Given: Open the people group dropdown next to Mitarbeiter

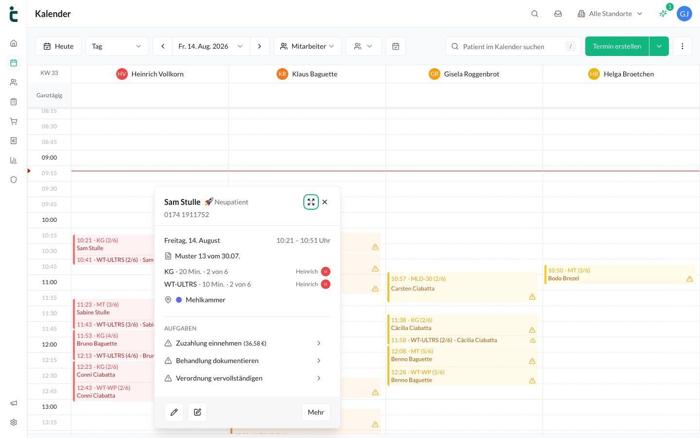Looking at the screenshot, I should pos(364,46).
